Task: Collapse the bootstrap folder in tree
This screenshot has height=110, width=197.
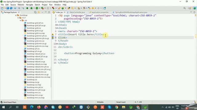Action: (16, 15)
